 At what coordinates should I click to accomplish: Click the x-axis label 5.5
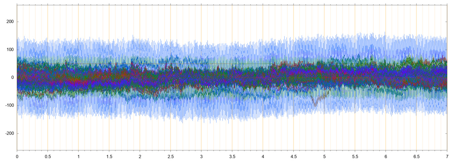coord(355,156)
